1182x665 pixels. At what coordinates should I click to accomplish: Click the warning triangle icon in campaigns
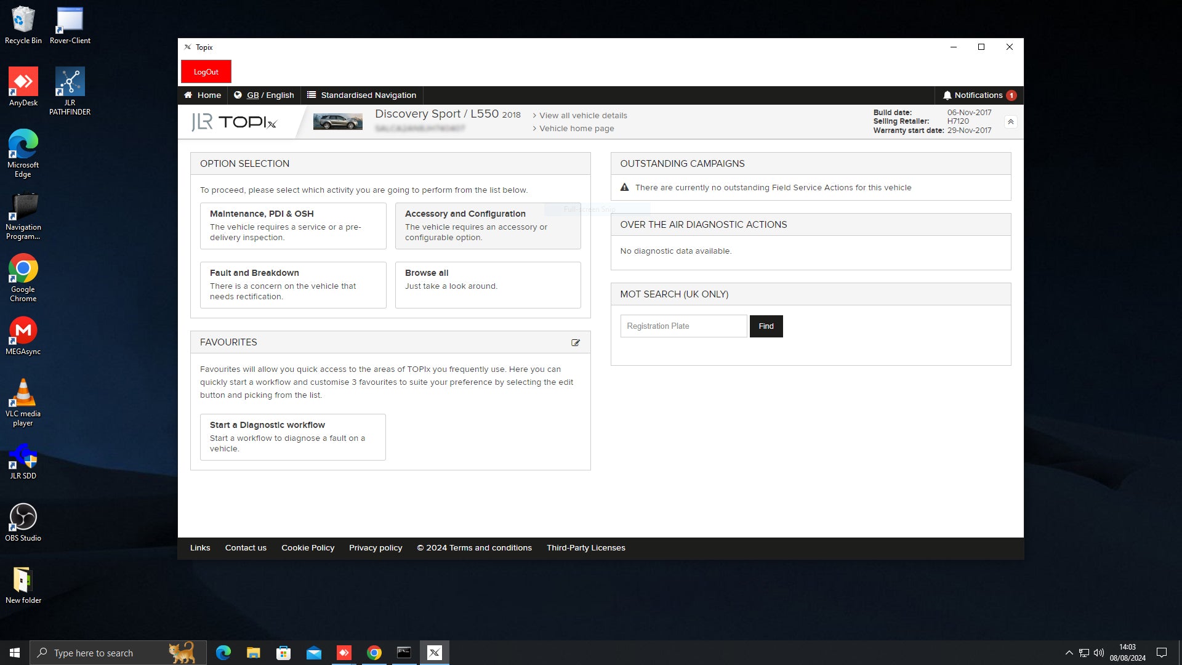pyautogui.click(x=625, y=188)
